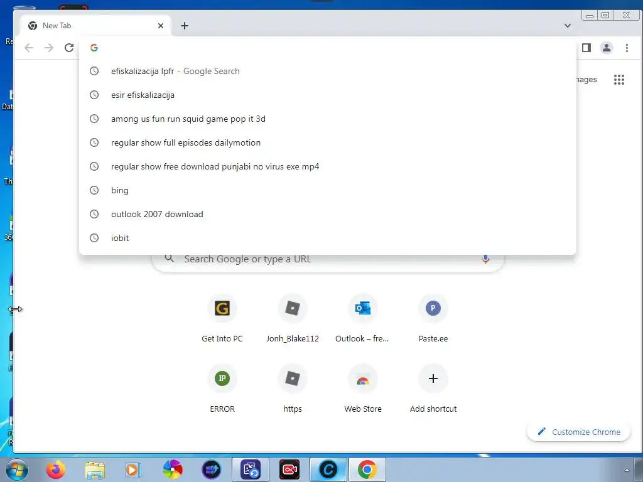Open the dark Windows-logo upgrade app in taskbar
643x482 pixels.
point(211,469)
